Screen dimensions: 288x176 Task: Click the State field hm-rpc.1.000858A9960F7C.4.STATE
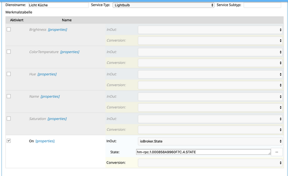pyautogui.click(x=203, y=152)
